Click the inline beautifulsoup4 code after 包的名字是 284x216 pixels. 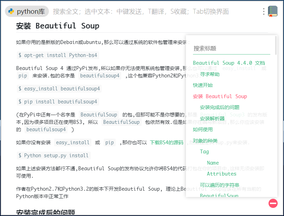click(x=100, y=76)
